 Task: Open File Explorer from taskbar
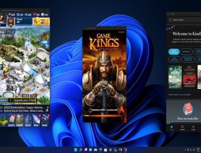click(x=96, y=150)
